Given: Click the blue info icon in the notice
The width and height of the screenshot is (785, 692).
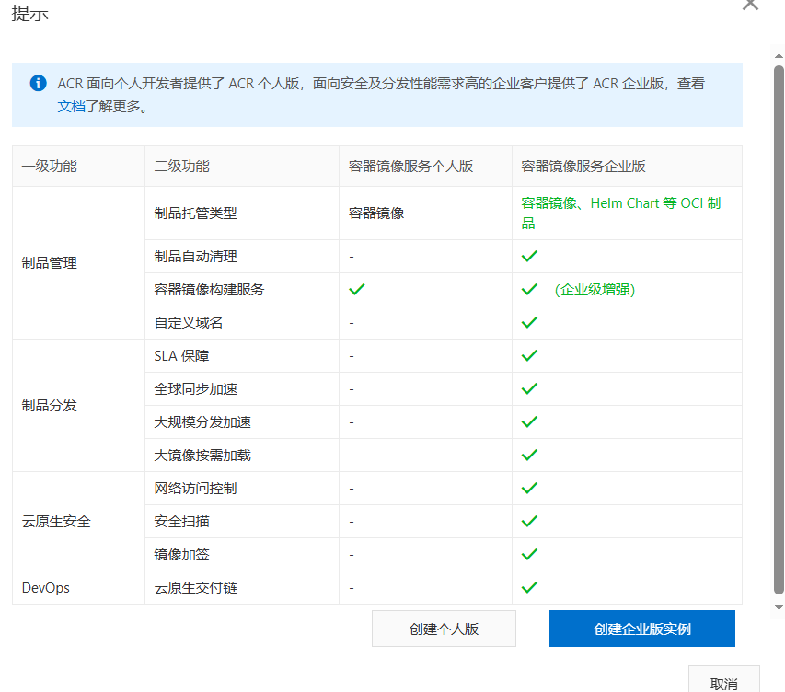Looking at the screenshot, I should point(38,83).
